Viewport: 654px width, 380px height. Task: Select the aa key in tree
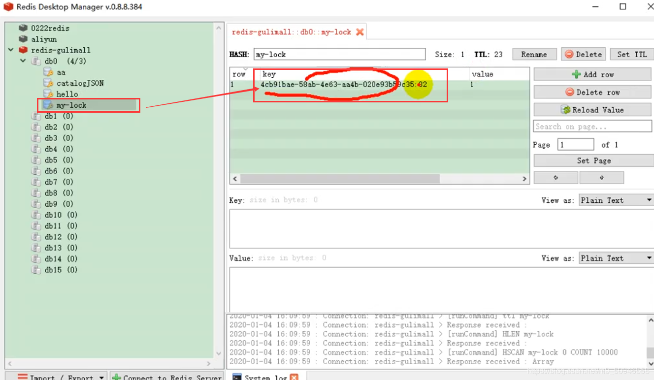pyautogui.click(x=61, y=72)
